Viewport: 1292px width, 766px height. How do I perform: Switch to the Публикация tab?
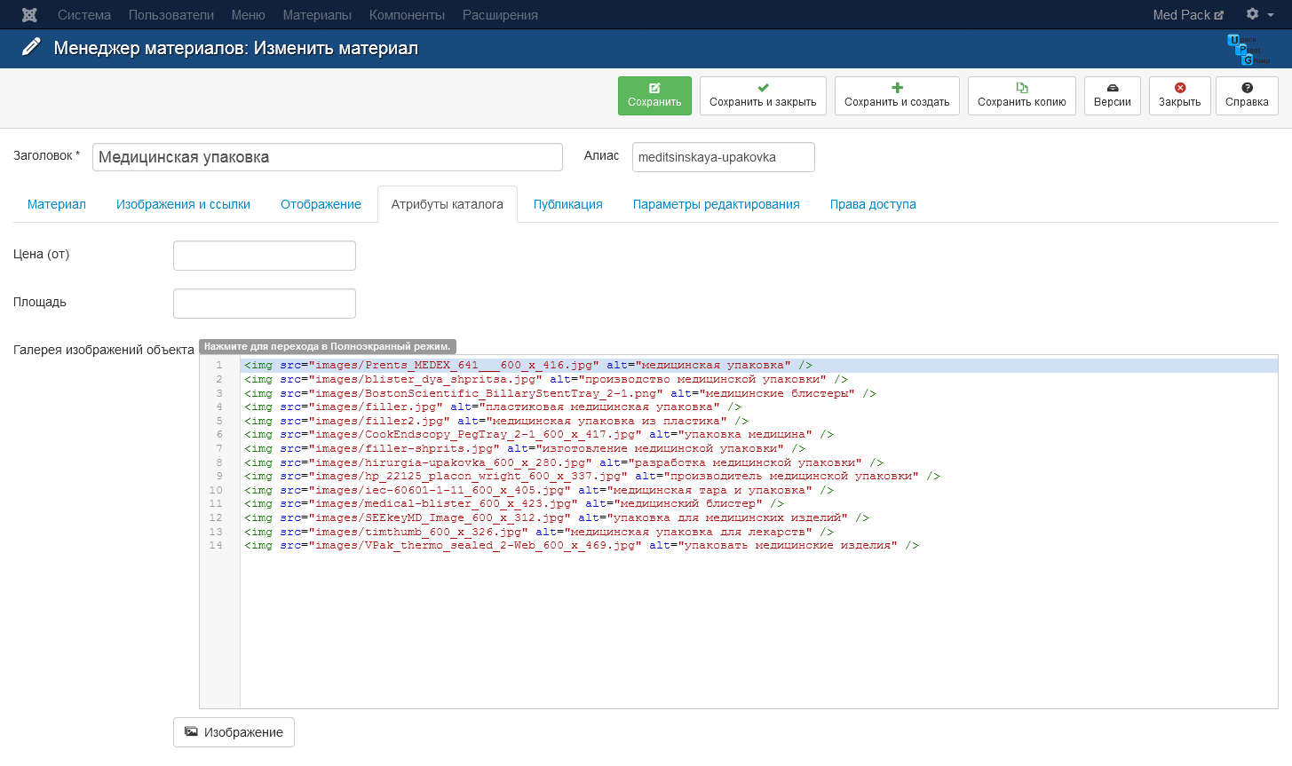(567, 204)
